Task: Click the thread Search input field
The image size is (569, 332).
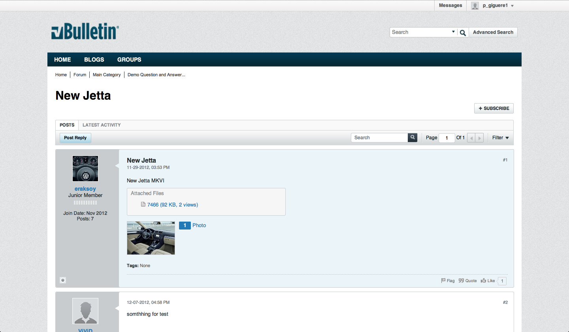Action: (379, 137)
